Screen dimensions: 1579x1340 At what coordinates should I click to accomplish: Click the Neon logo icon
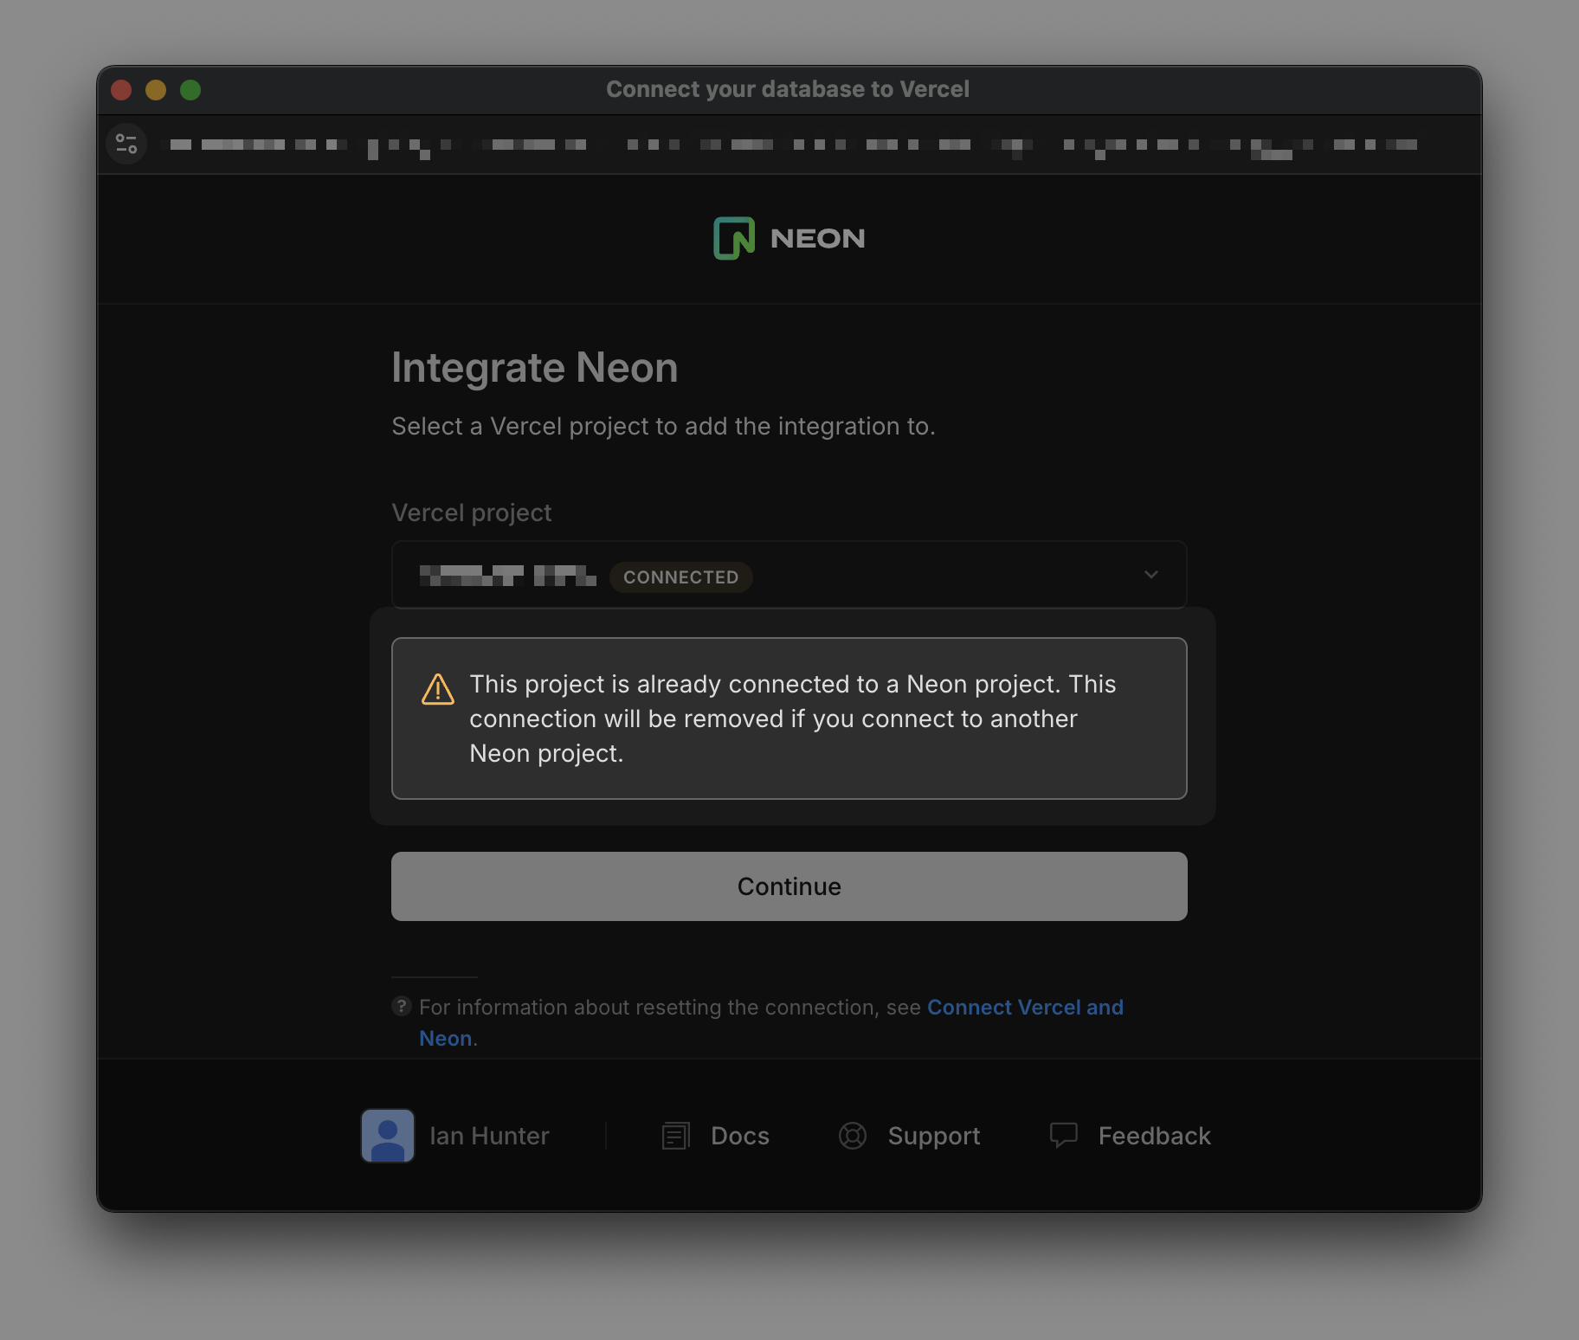click(x=734, y=238)
